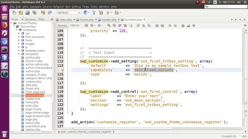Click owt_custom_theme_customize_register breadcrumb
This screenshot has width=248, height=139.
(x=86, y=132)
